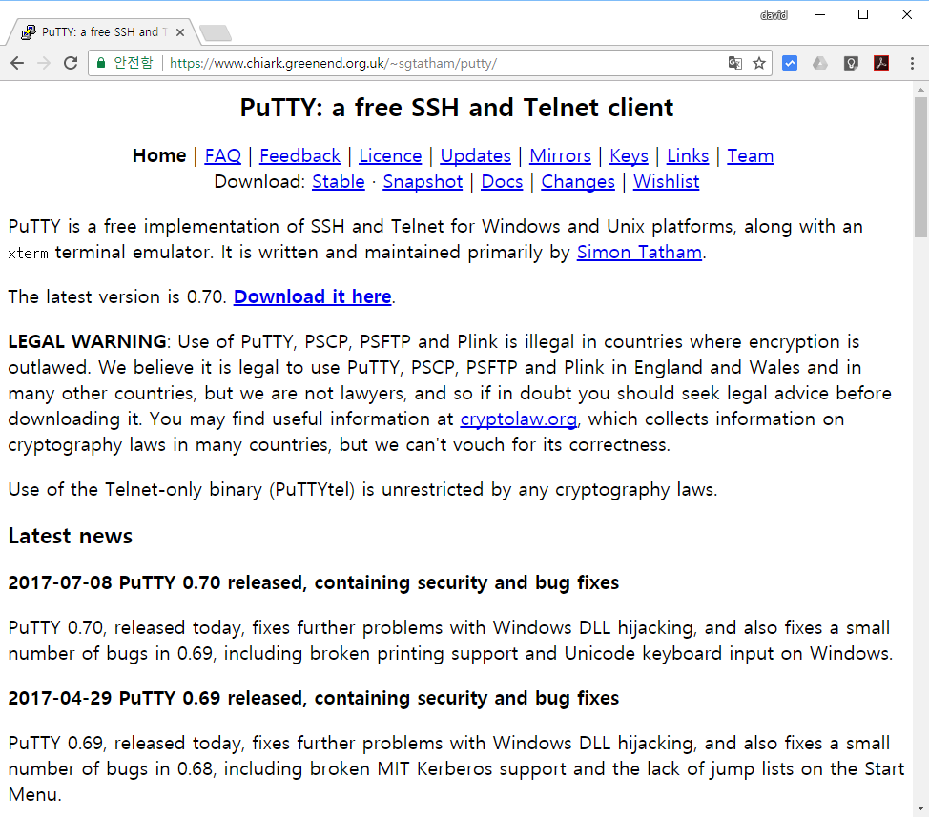
Task: Open the Feedback link
Action: (x=299, y=155)
